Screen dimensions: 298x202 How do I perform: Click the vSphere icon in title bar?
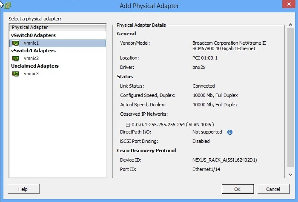tap(8, 6)
